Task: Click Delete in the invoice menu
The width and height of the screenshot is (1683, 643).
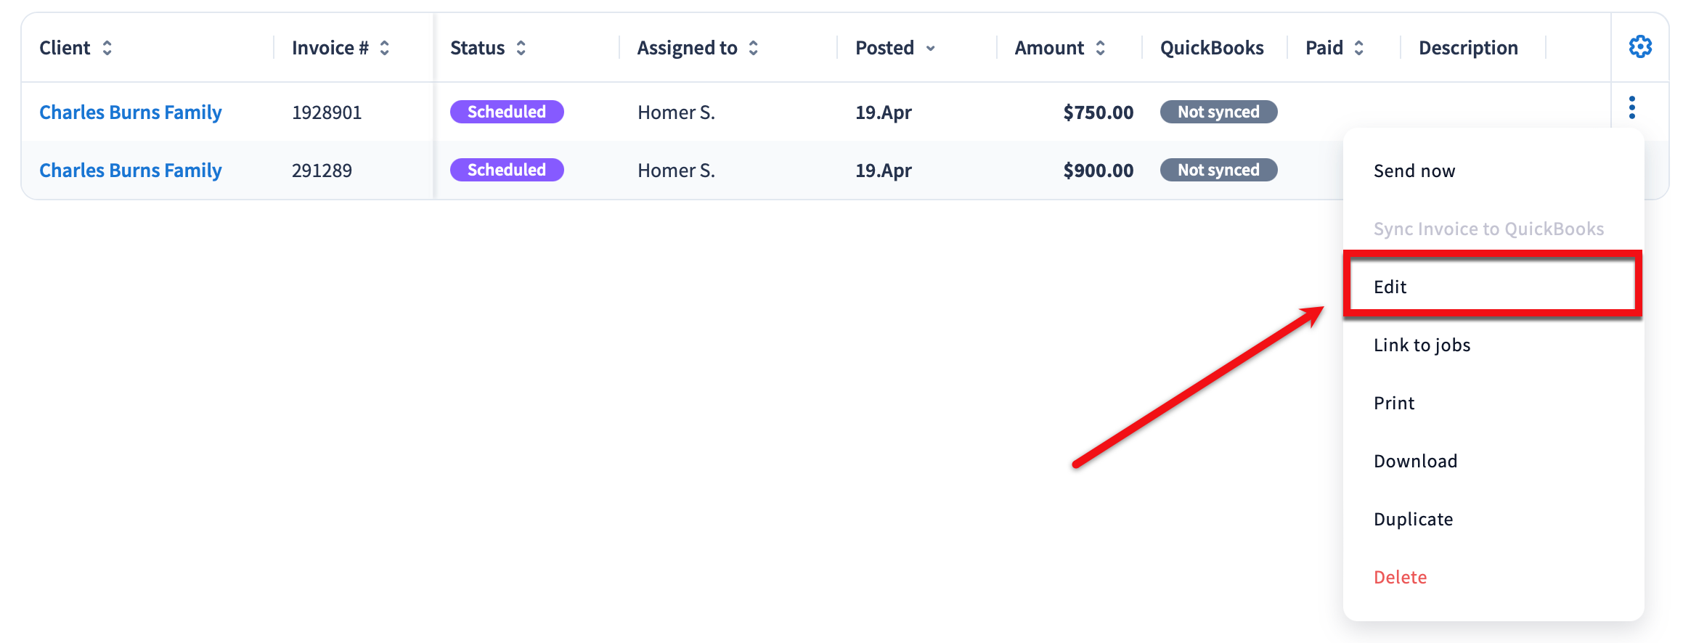Action: click(1400, 577)
